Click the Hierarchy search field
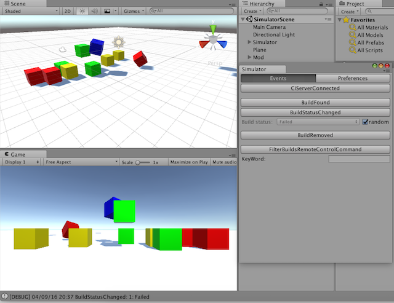Viewport: 394px width, 303px height. (297, 11)
